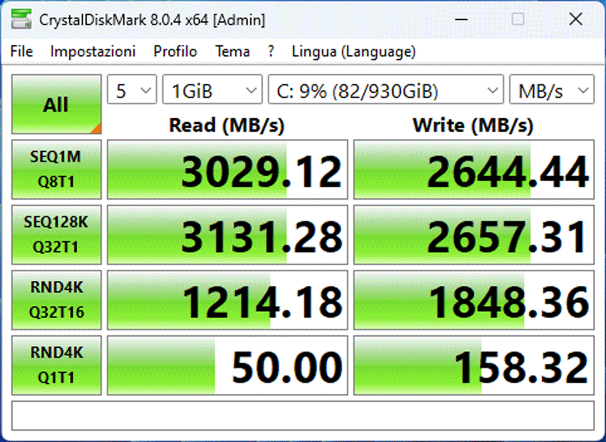Select the 1848.36 write result
This screenshot has height=442, width=606.
point(474,300)
